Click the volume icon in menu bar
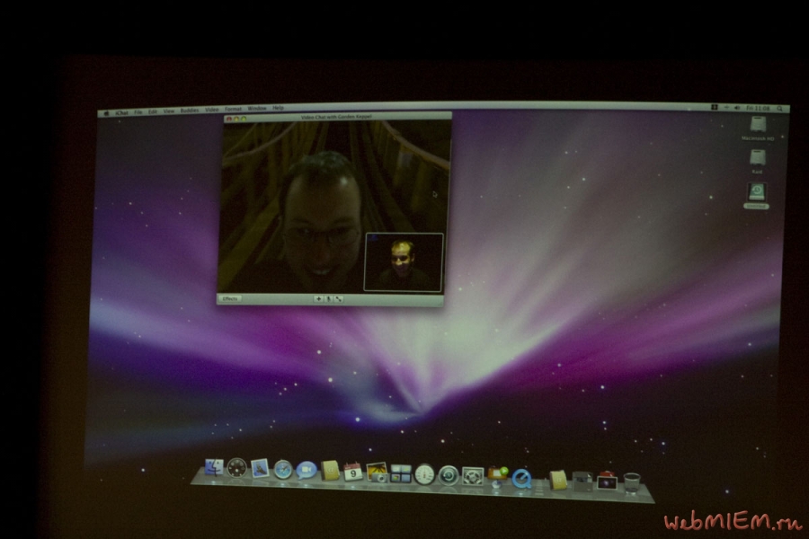This screenshot has height=539, width=809. (x=737, y=108)
